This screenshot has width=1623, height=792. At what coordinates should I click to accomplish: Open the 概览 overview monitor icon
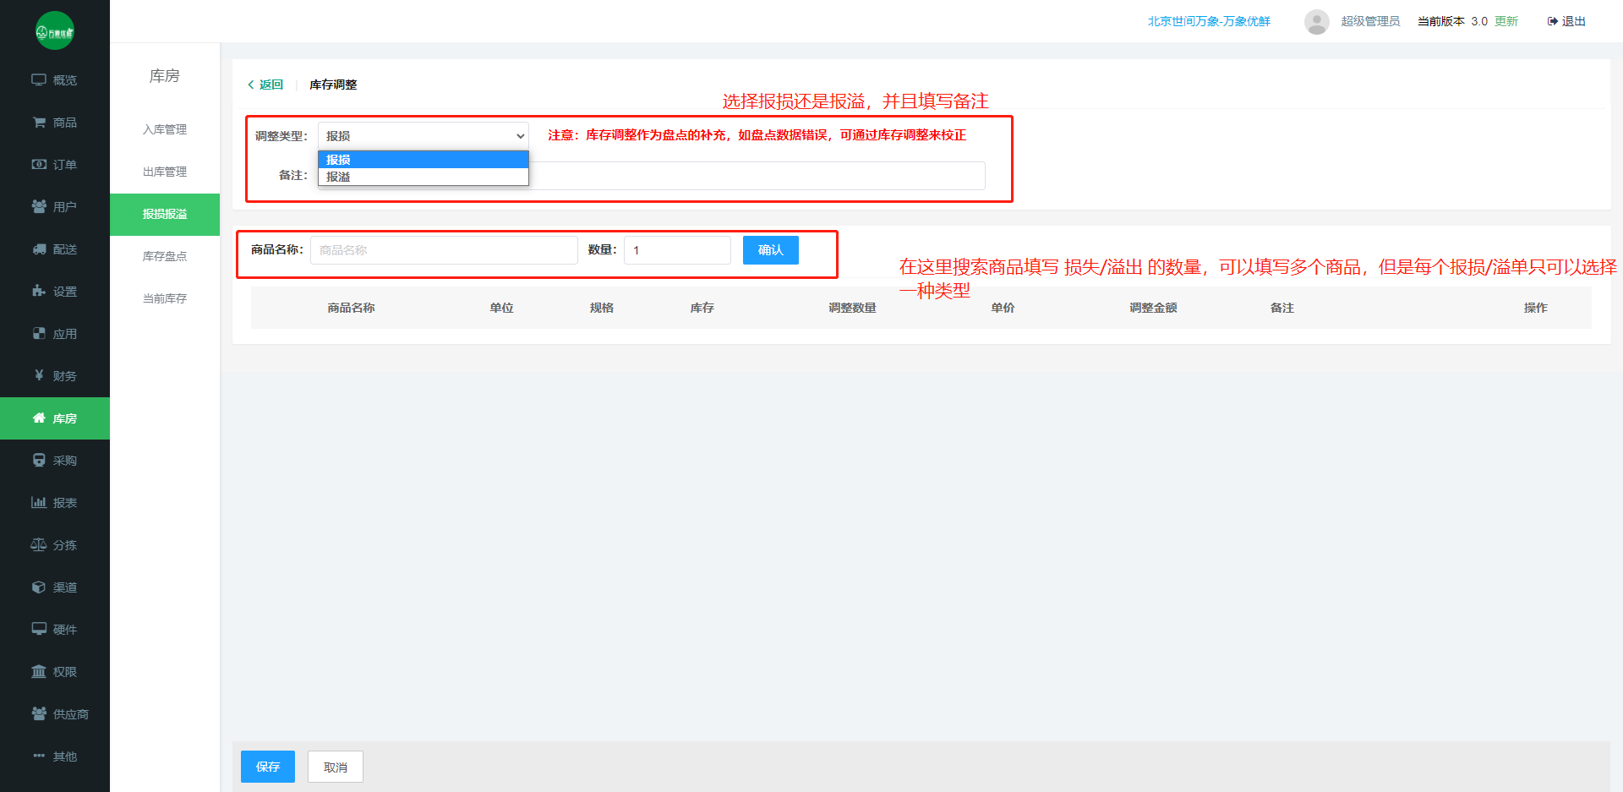(39, 79)
